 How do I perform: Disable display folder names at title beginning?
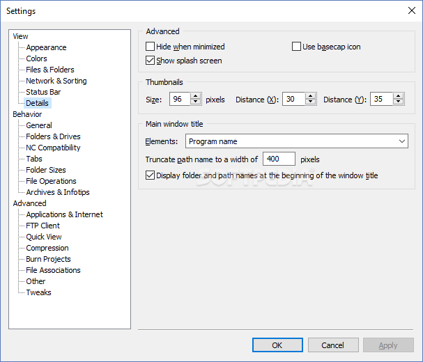[x=151, y=175]
